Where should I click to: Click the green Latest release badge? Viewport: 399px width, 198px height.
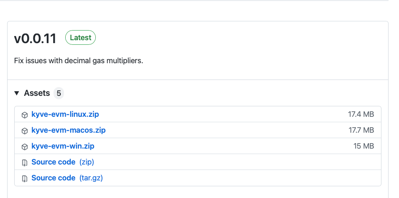click(80, 38)
